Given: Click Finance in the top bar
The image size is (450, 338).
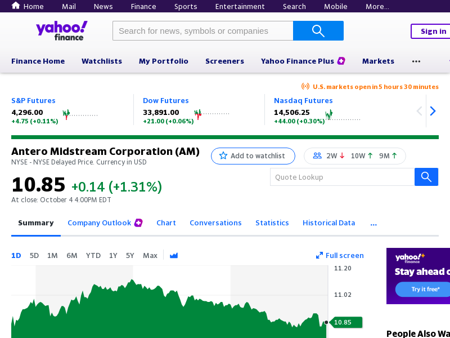Looking at the screenshot, I should coord(143,6).
